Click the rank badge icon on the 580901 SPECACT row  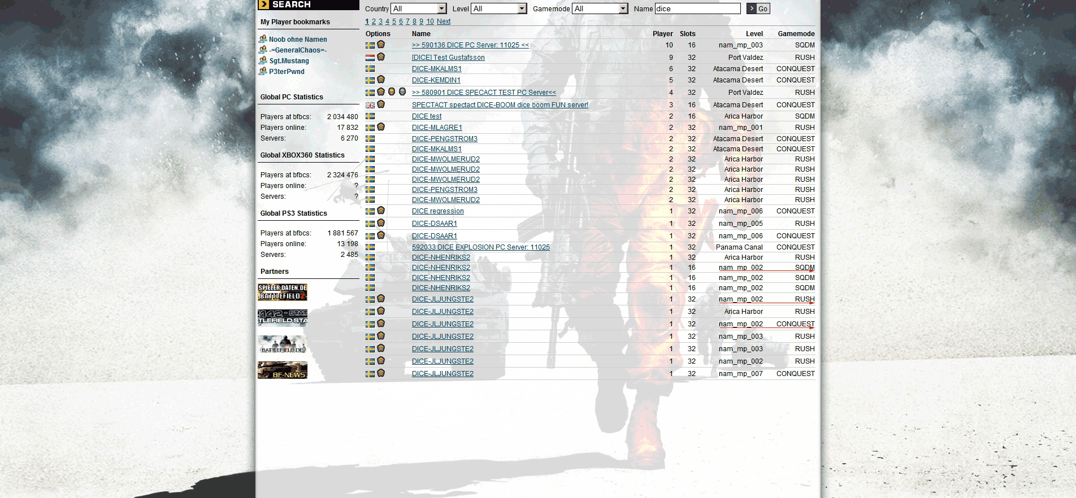[x=381, y=92]
